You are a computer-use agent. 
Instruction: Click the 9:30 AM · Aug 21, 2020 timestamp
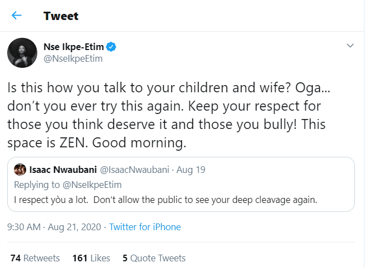(x=55, y=227)
